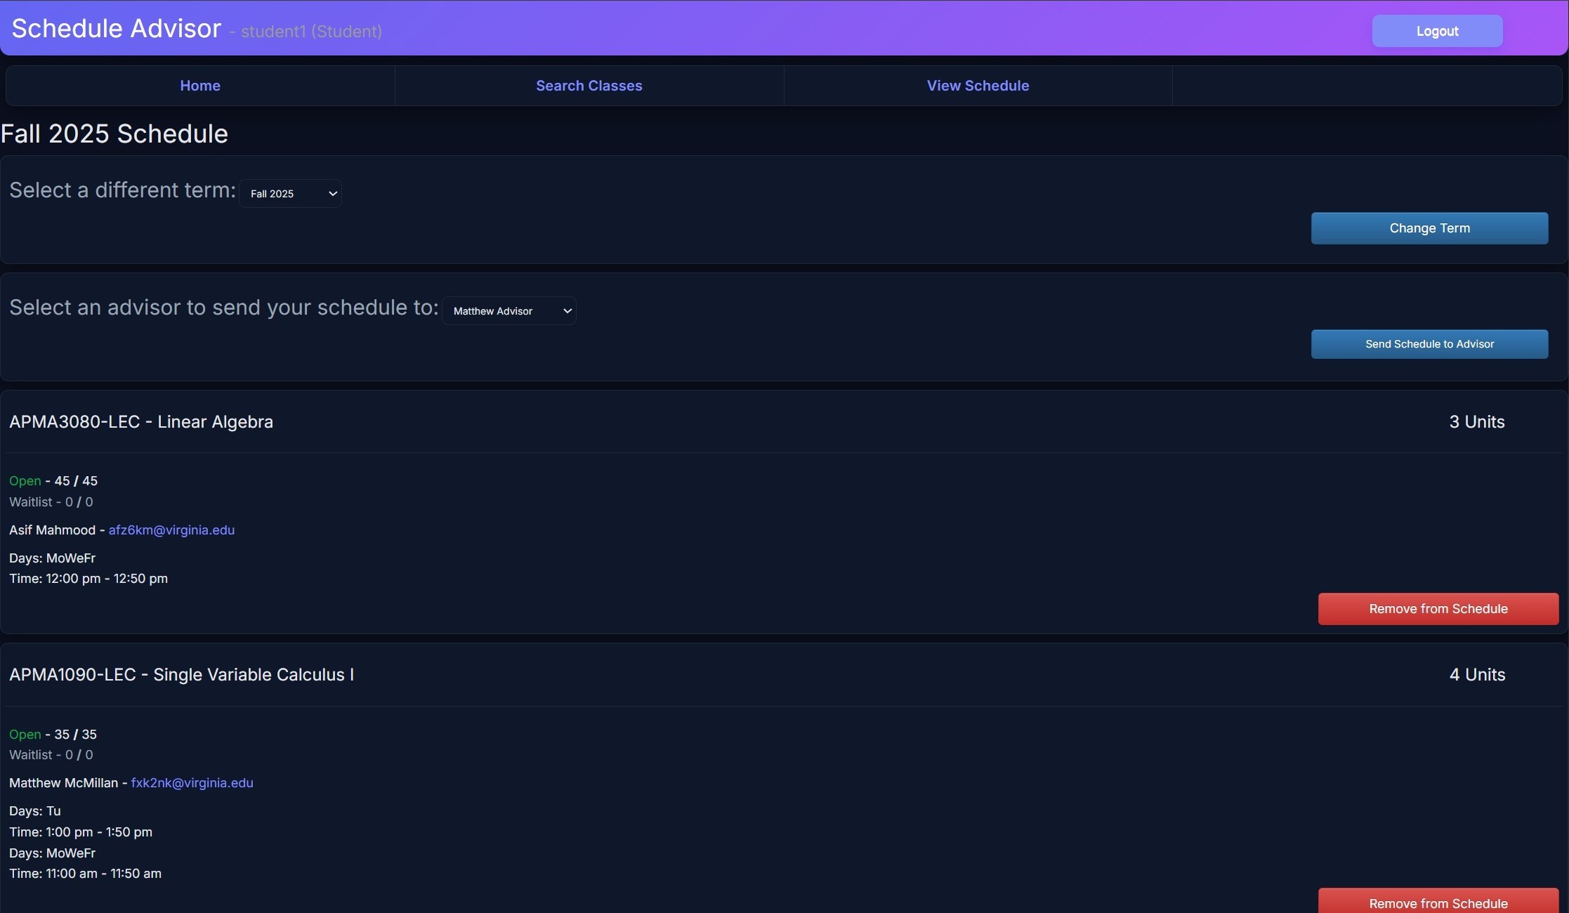Click fxk2nk@virginia.edu email link
The image size is (1569, 913).
tap(192, 783)
